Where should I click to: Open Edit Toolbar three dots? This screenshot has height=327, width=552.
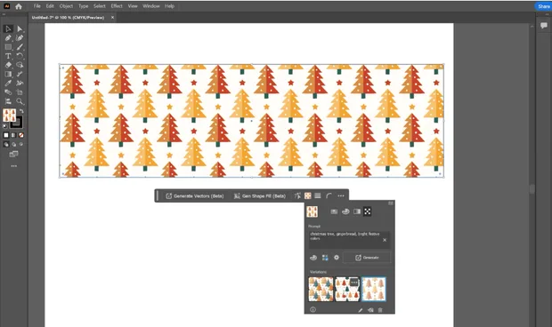coord(13,166)
